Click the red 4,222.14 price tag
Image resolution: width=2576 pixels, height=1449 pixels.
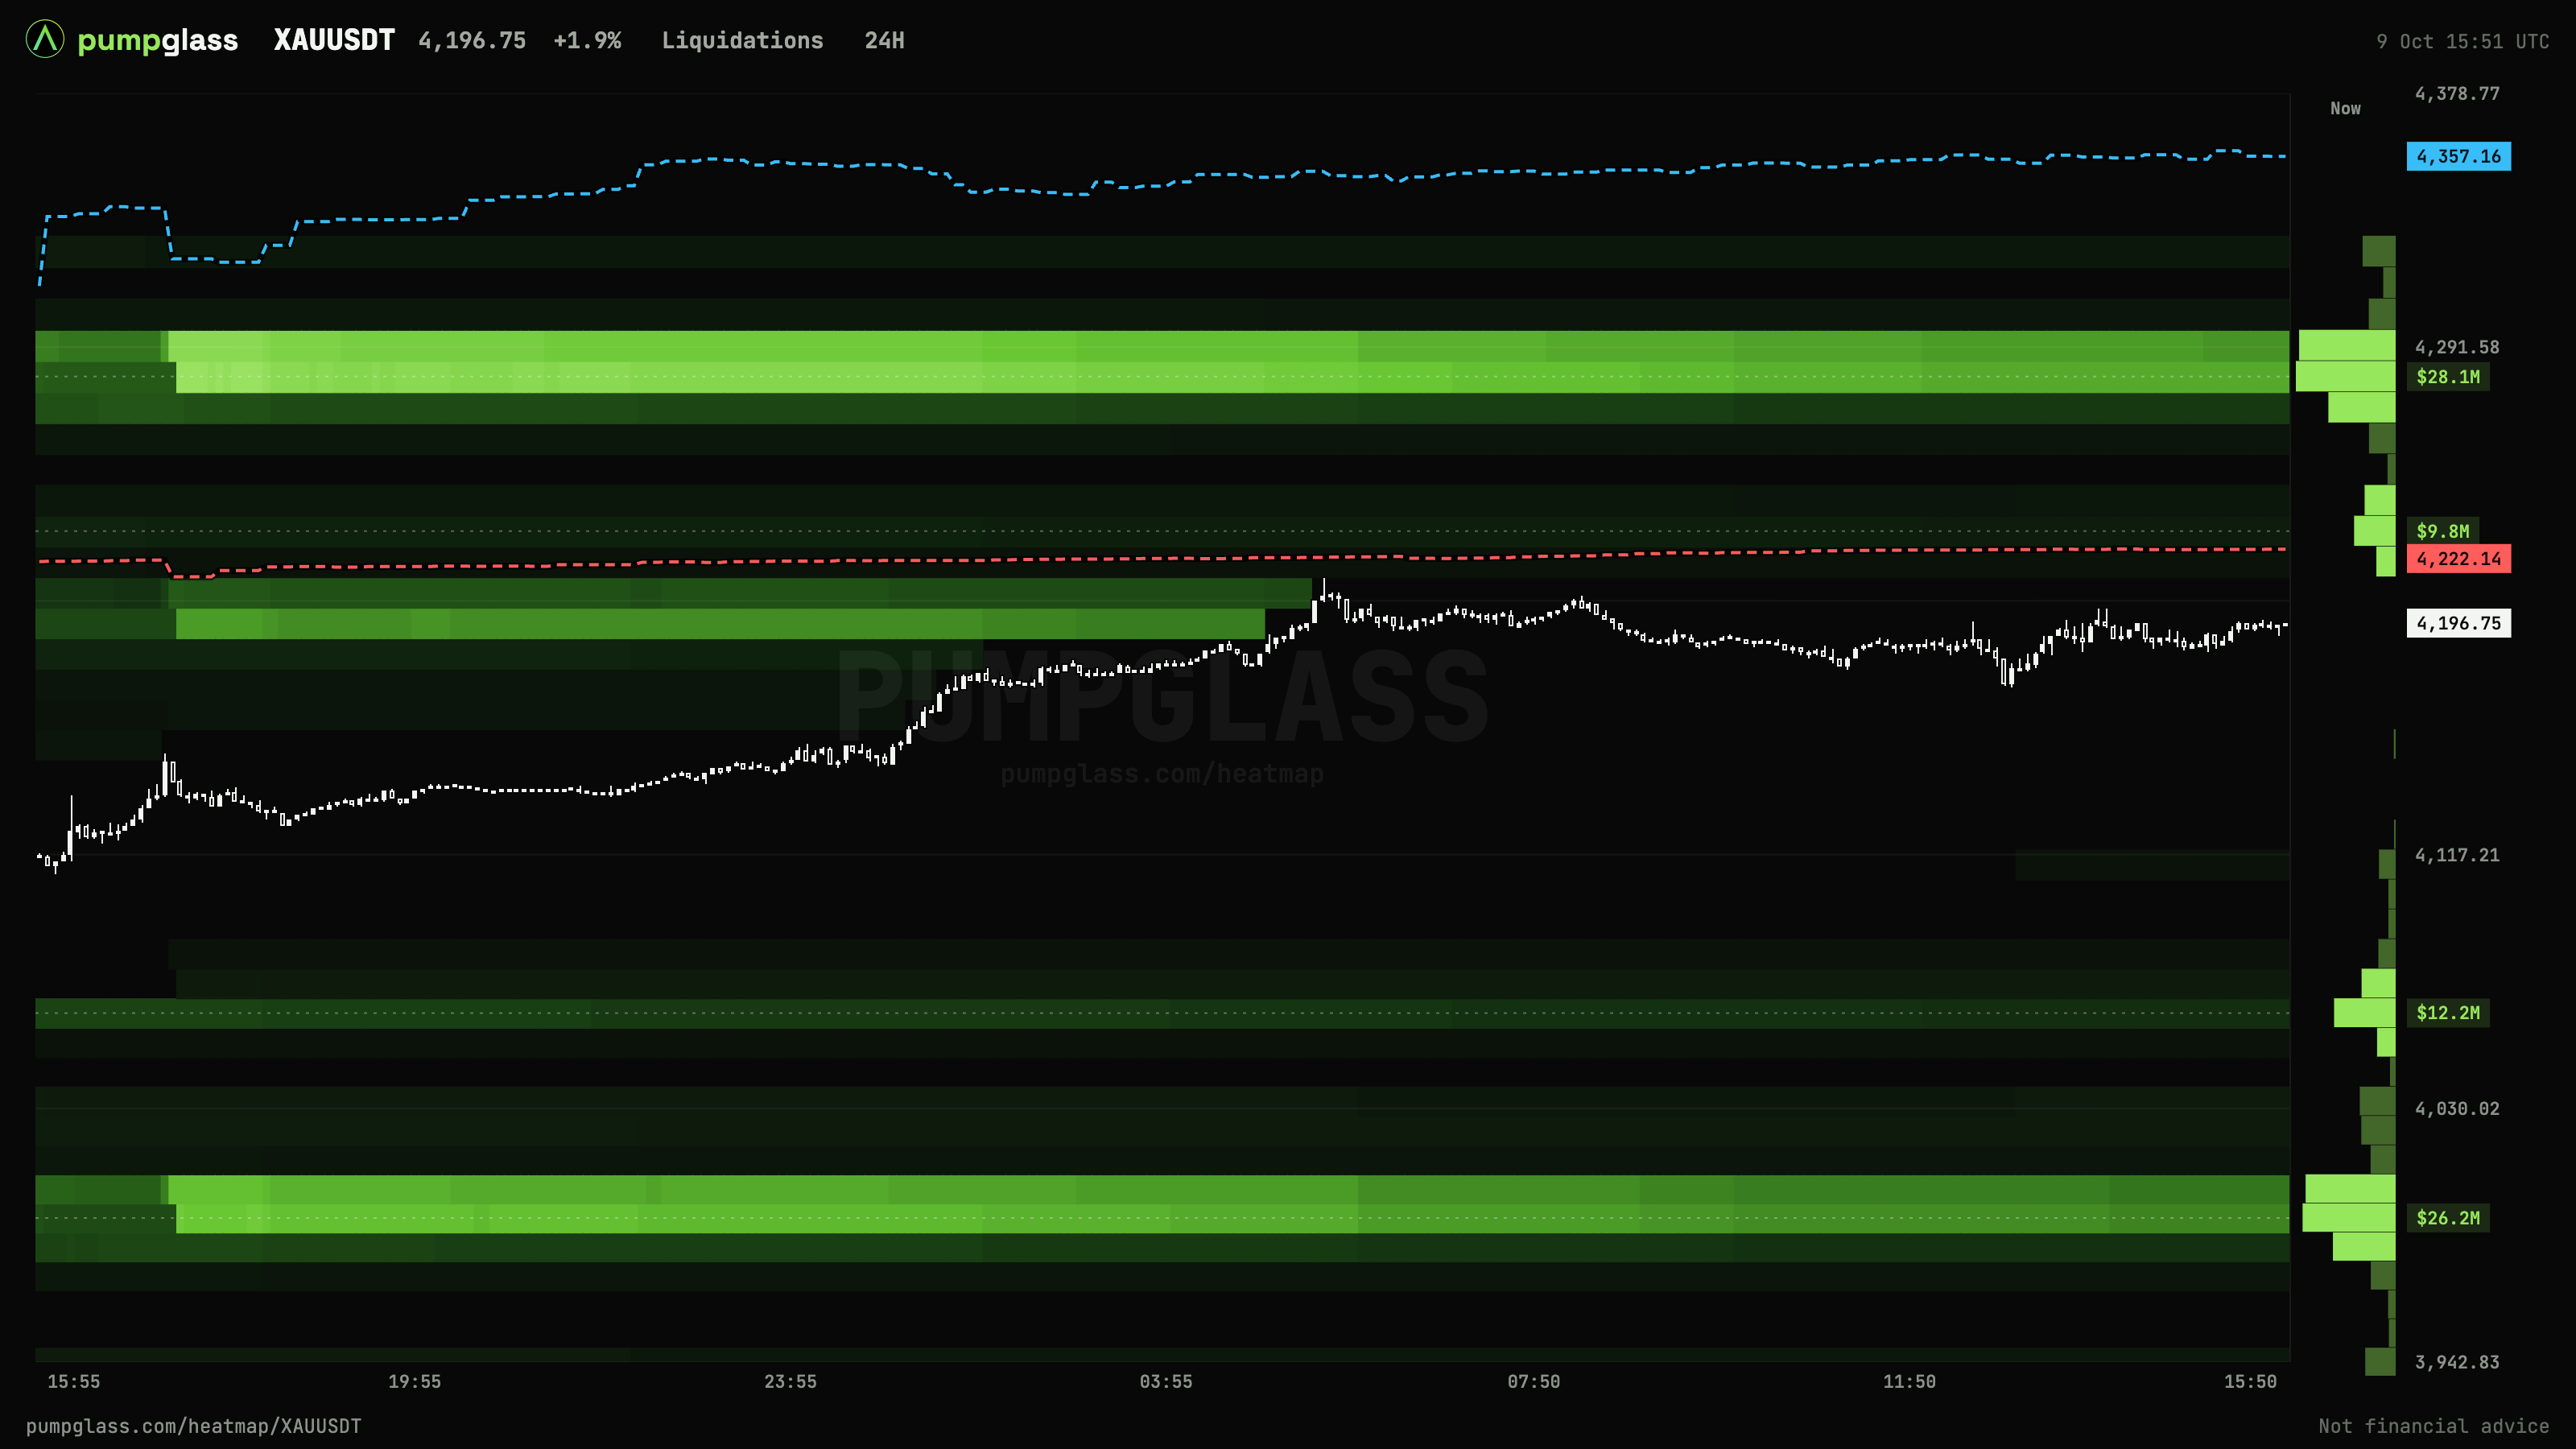[x=2458, y=559]
